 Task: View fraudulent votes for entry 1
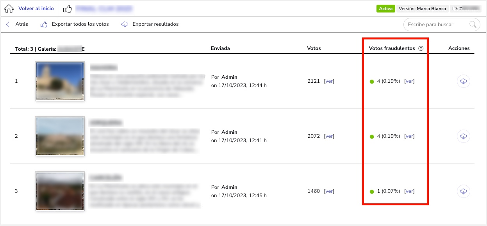click(x=409, y=81)
